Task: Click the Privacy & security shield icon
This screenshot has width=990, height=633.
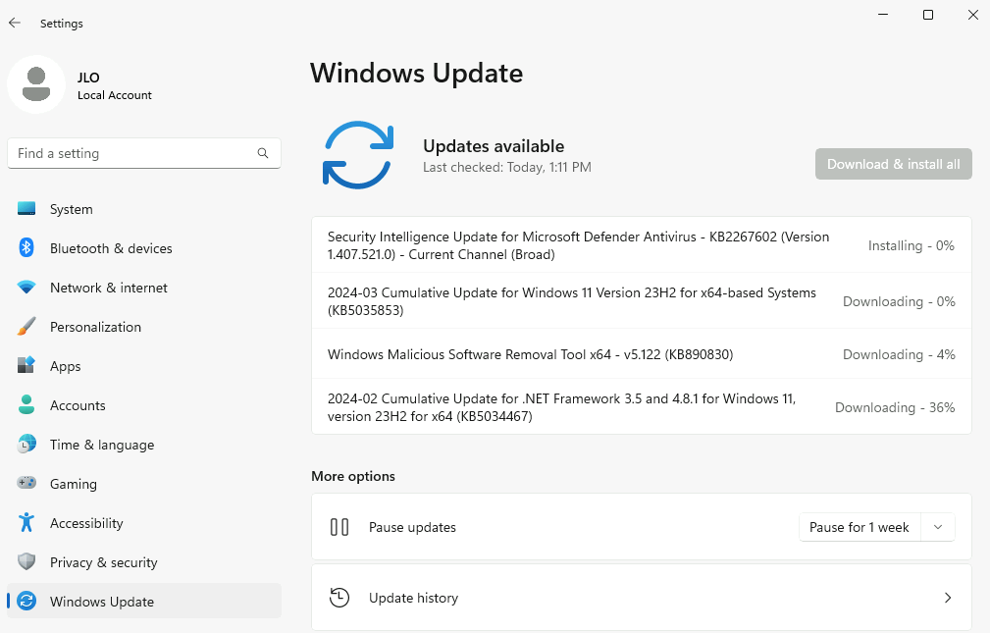Action: tap(26, 561)
